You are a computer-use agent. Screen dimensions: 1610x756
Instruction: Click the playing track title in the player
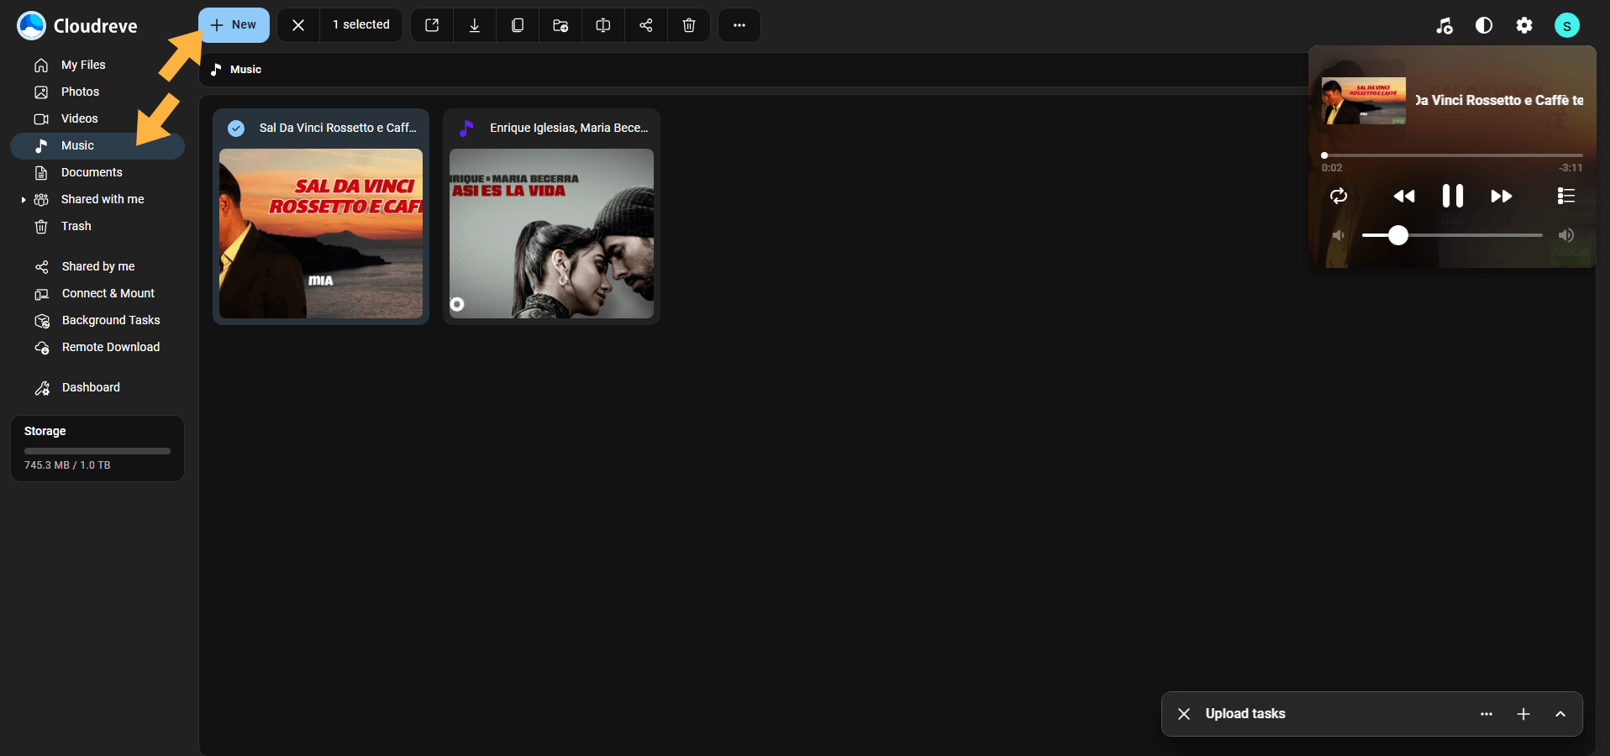coord(1499,100)
